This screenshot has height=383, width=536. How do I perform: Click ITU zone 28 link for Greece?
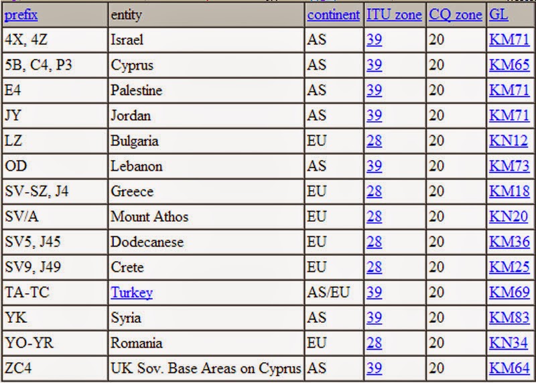click(x=374, y=191)
